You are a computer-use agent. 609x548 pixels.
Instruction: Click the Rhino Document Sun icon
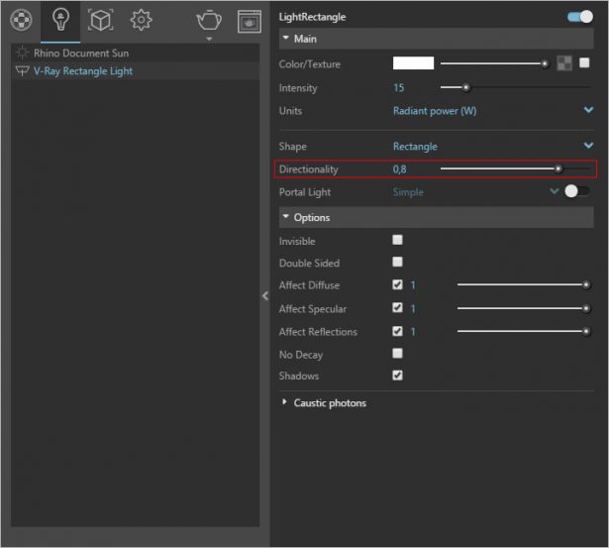22,53
